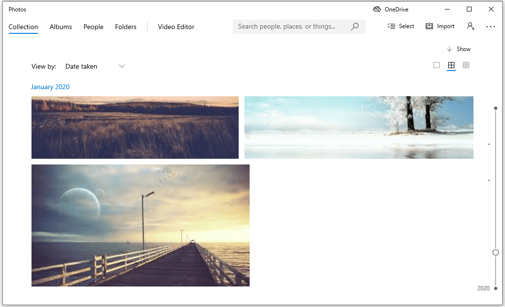The height and width of the screenshot is (307, 505).
Task: Click the Select multiple items button
Action: (x=400, y=26)
